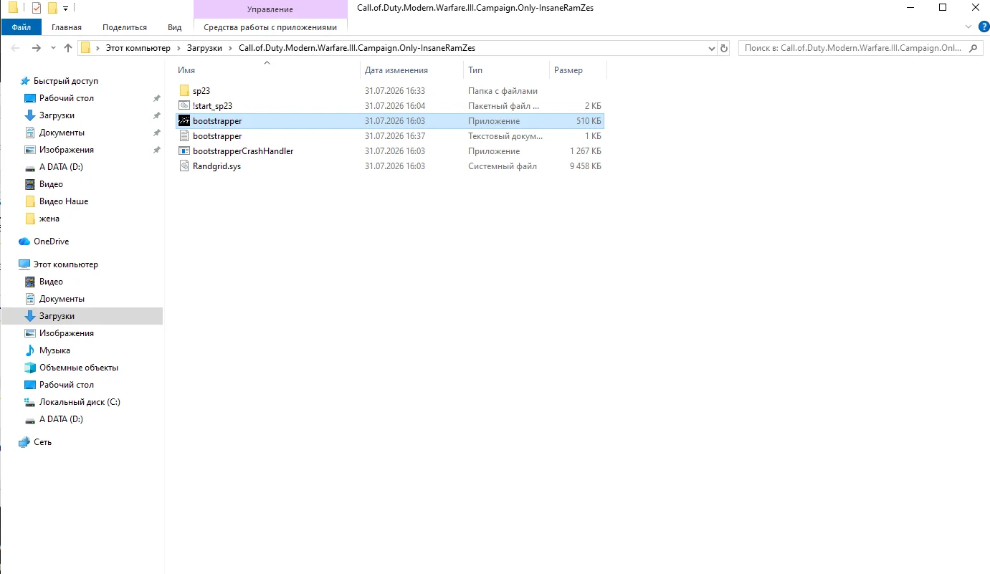Screen dimensions: 990x574
Task: Click the Локальный диск (C:) drive icon
Action: coord(30,402)
